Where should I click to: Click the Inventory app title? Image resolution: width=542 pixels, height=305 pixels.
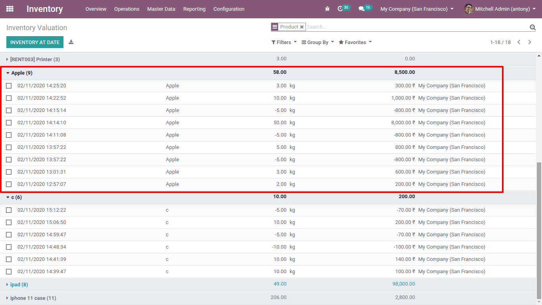coord(45,9)
